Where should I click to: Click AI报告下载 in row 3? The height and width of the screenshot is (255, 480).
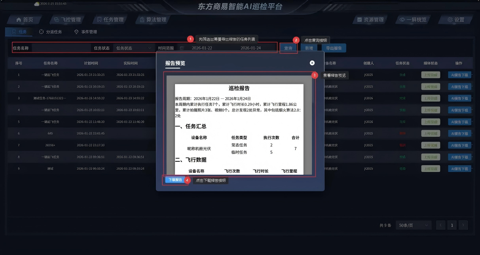point(459,98)
